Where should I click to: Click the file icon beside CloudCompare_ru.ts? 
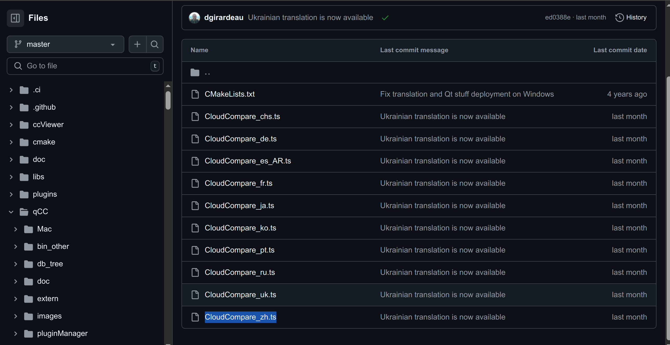click(x=195, y=273)
